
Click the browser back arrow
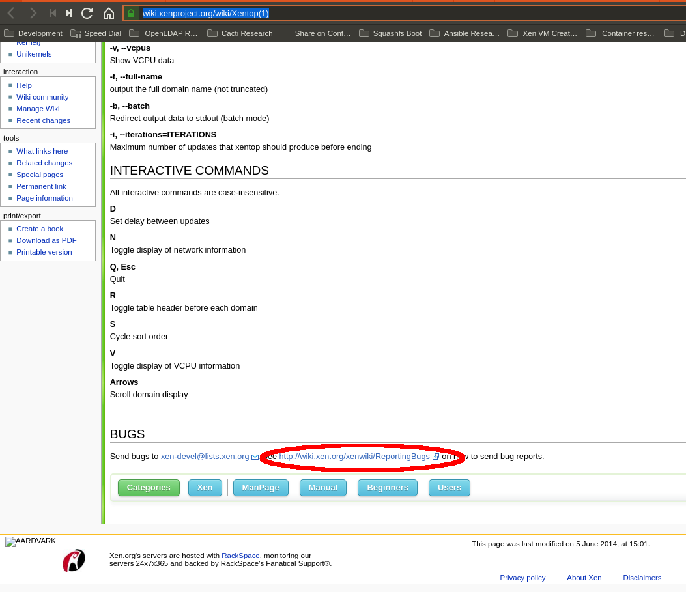[x=11, y=13]
